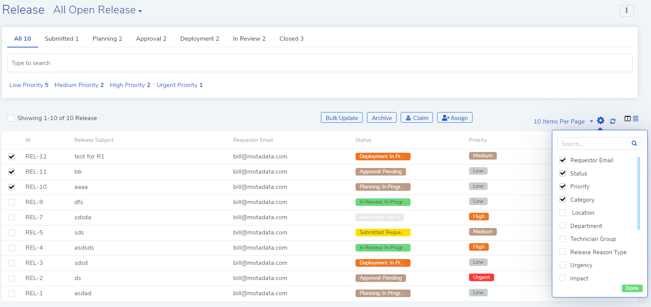This screenshot has width=651, height=307.
Task: Focus the Type to search field
Action: point(320,63)
